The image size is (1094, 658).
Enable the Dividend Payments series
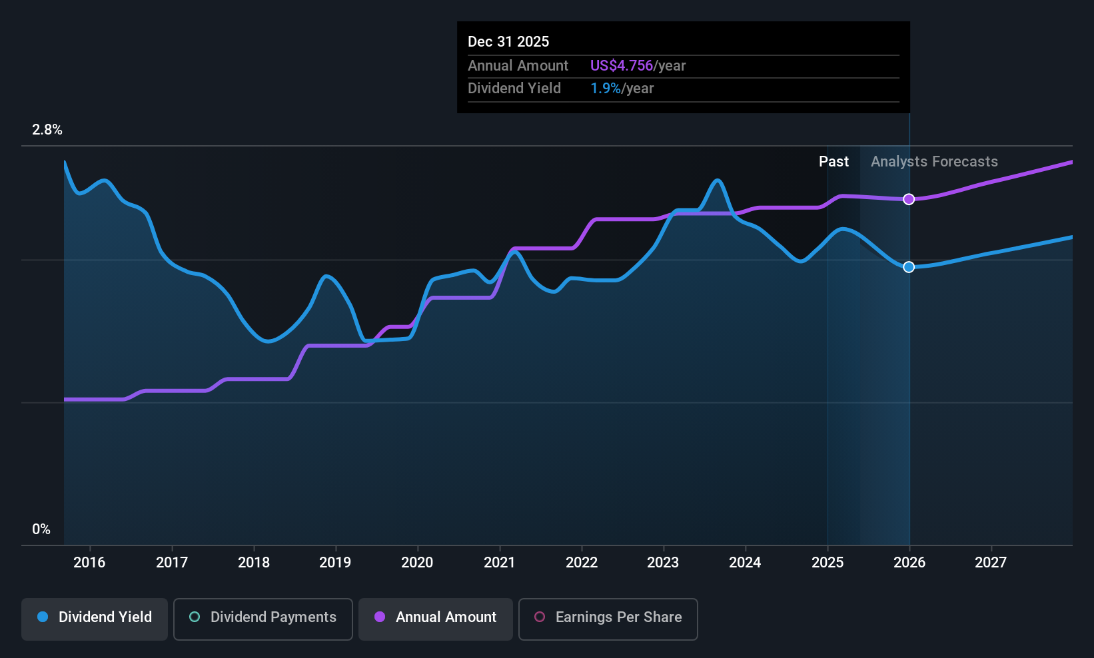tap(263, 619)
